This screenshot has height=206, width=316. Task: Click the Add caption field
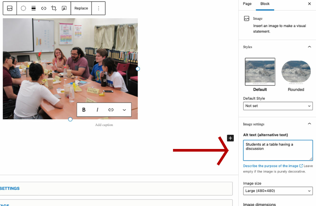click(104, 125)
